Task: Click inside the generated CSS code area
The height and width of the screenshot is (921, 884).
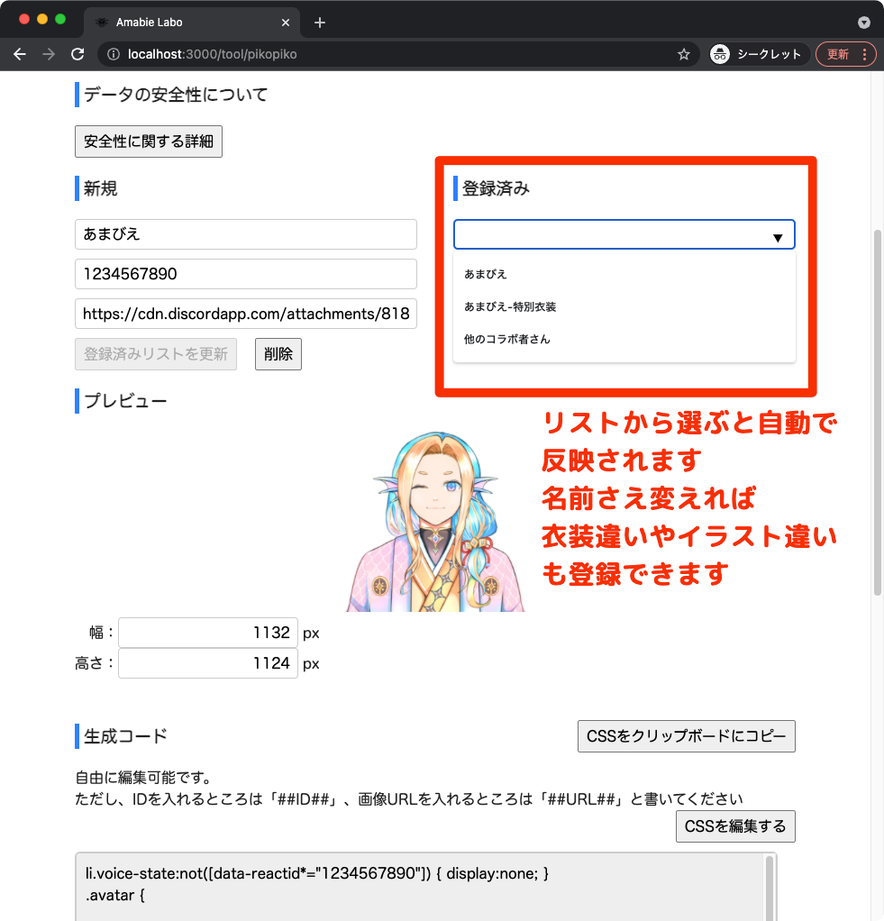Action: [420, 887]
